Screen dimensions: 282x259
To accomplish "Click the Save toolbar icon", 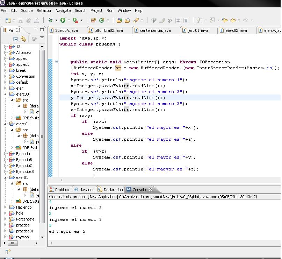I will coord(20,20).
